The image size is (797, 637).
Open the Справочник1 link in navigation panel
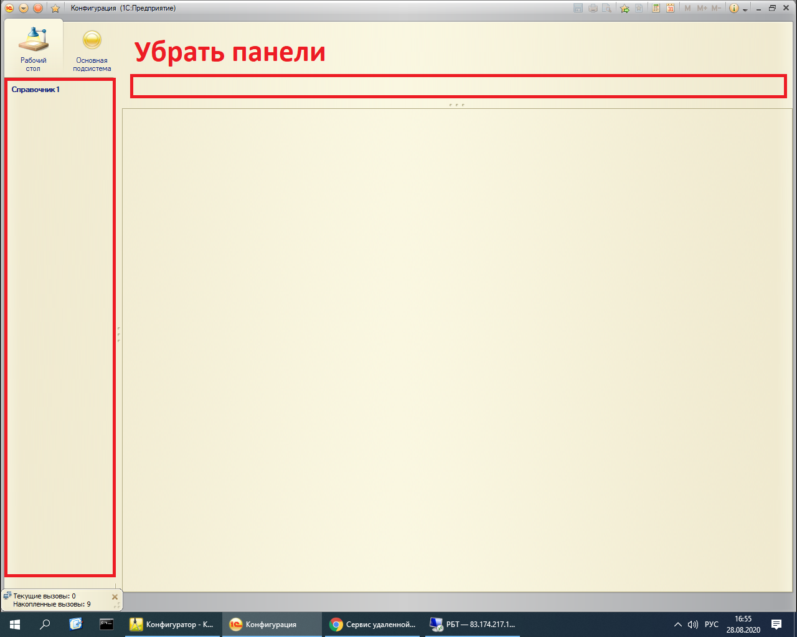click(x=35, y=90)
